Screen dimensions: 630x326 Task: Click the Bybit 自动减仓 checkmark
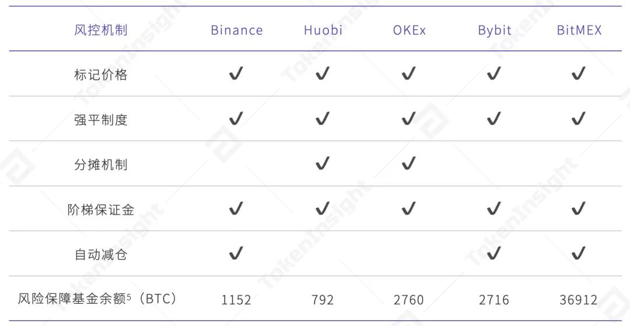[494, 253]
